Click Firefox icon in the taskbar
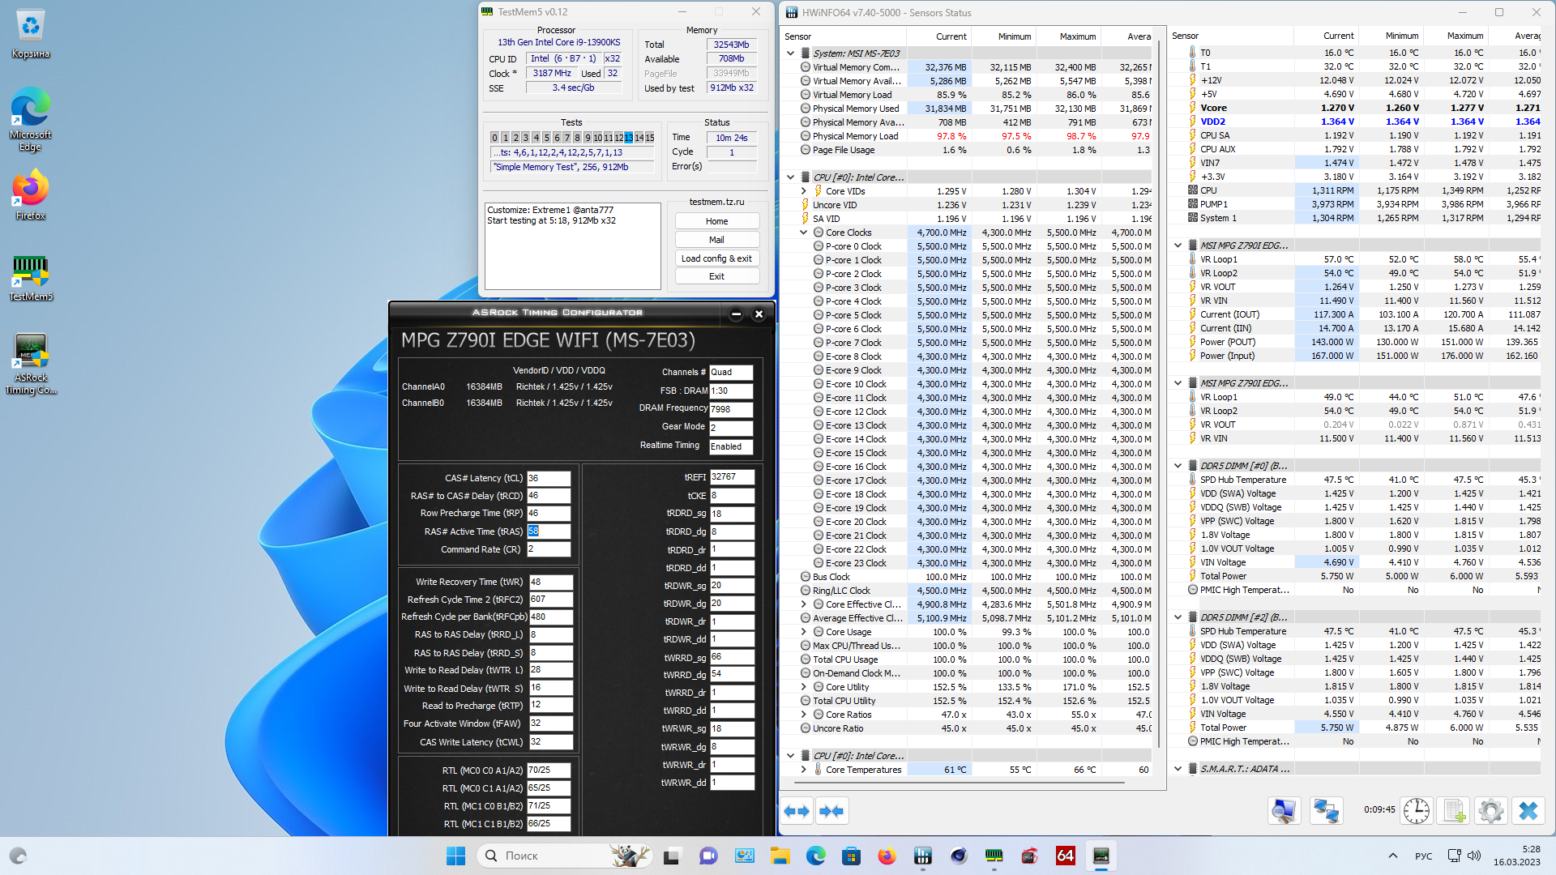Image resolution: width=1556 pixels, height=875 pixels. click(887, 856)
